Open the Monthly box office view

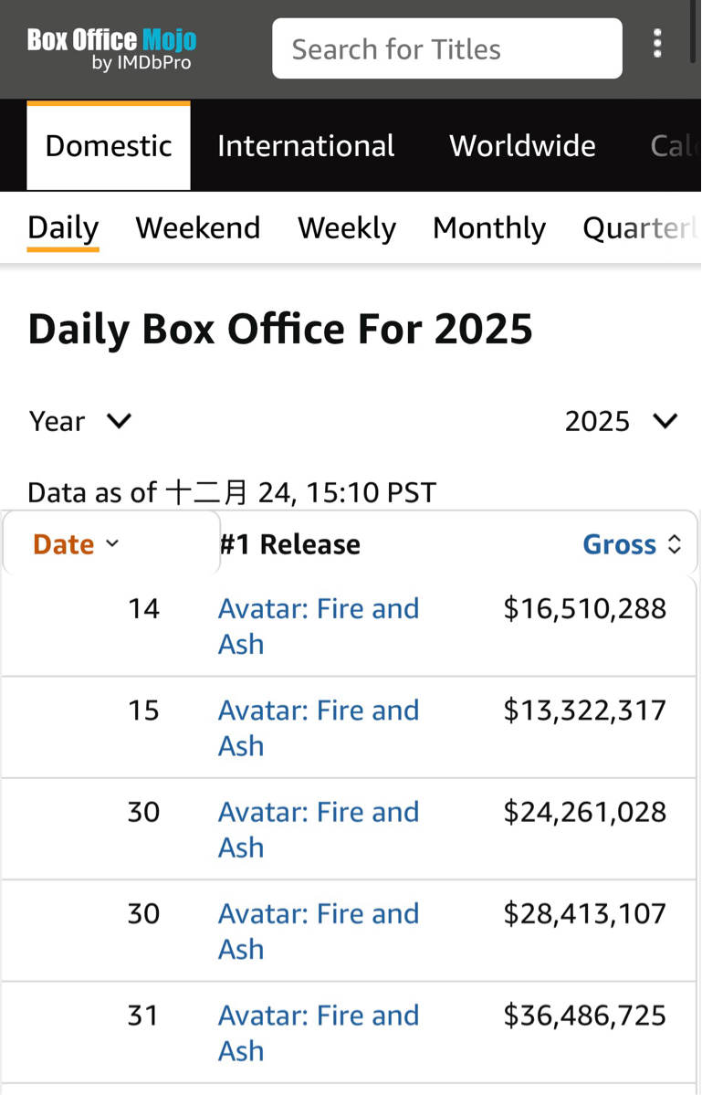pyautogui.click(x=489, y=227)
